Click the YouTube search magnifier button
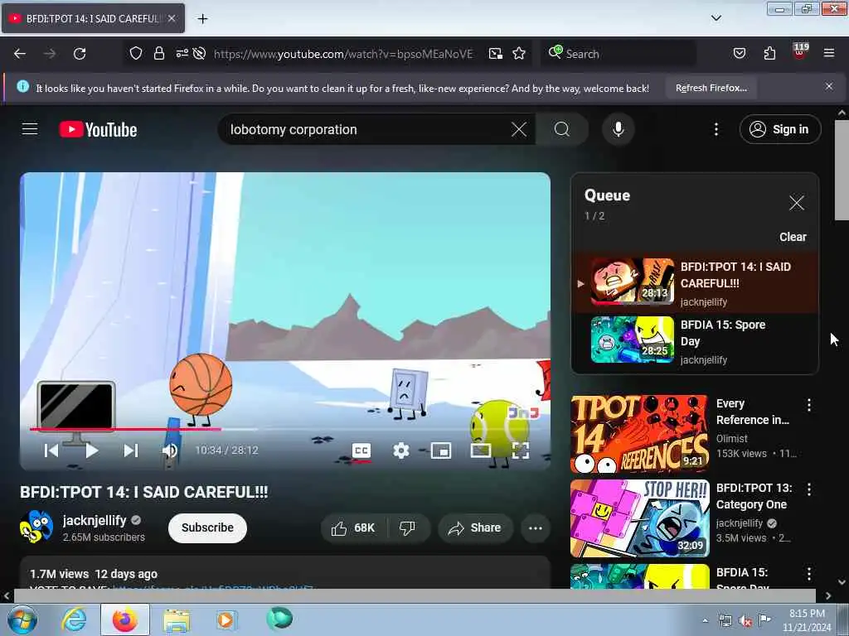 (561, 129)
